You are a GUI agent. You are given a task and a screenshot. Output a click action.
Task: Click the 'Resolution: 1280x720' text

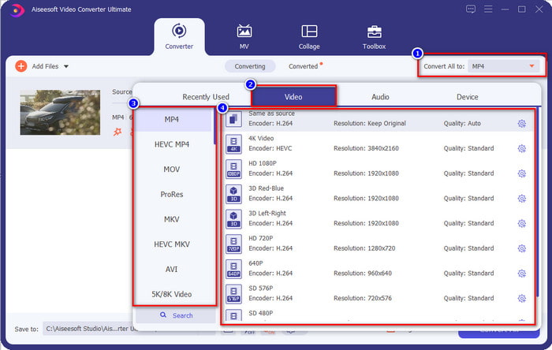point(364,248)
